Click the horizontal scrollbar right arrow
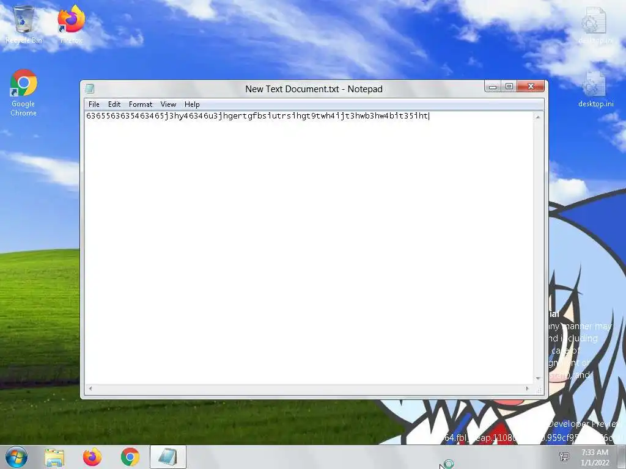626x469 pixels. (528, 388)
